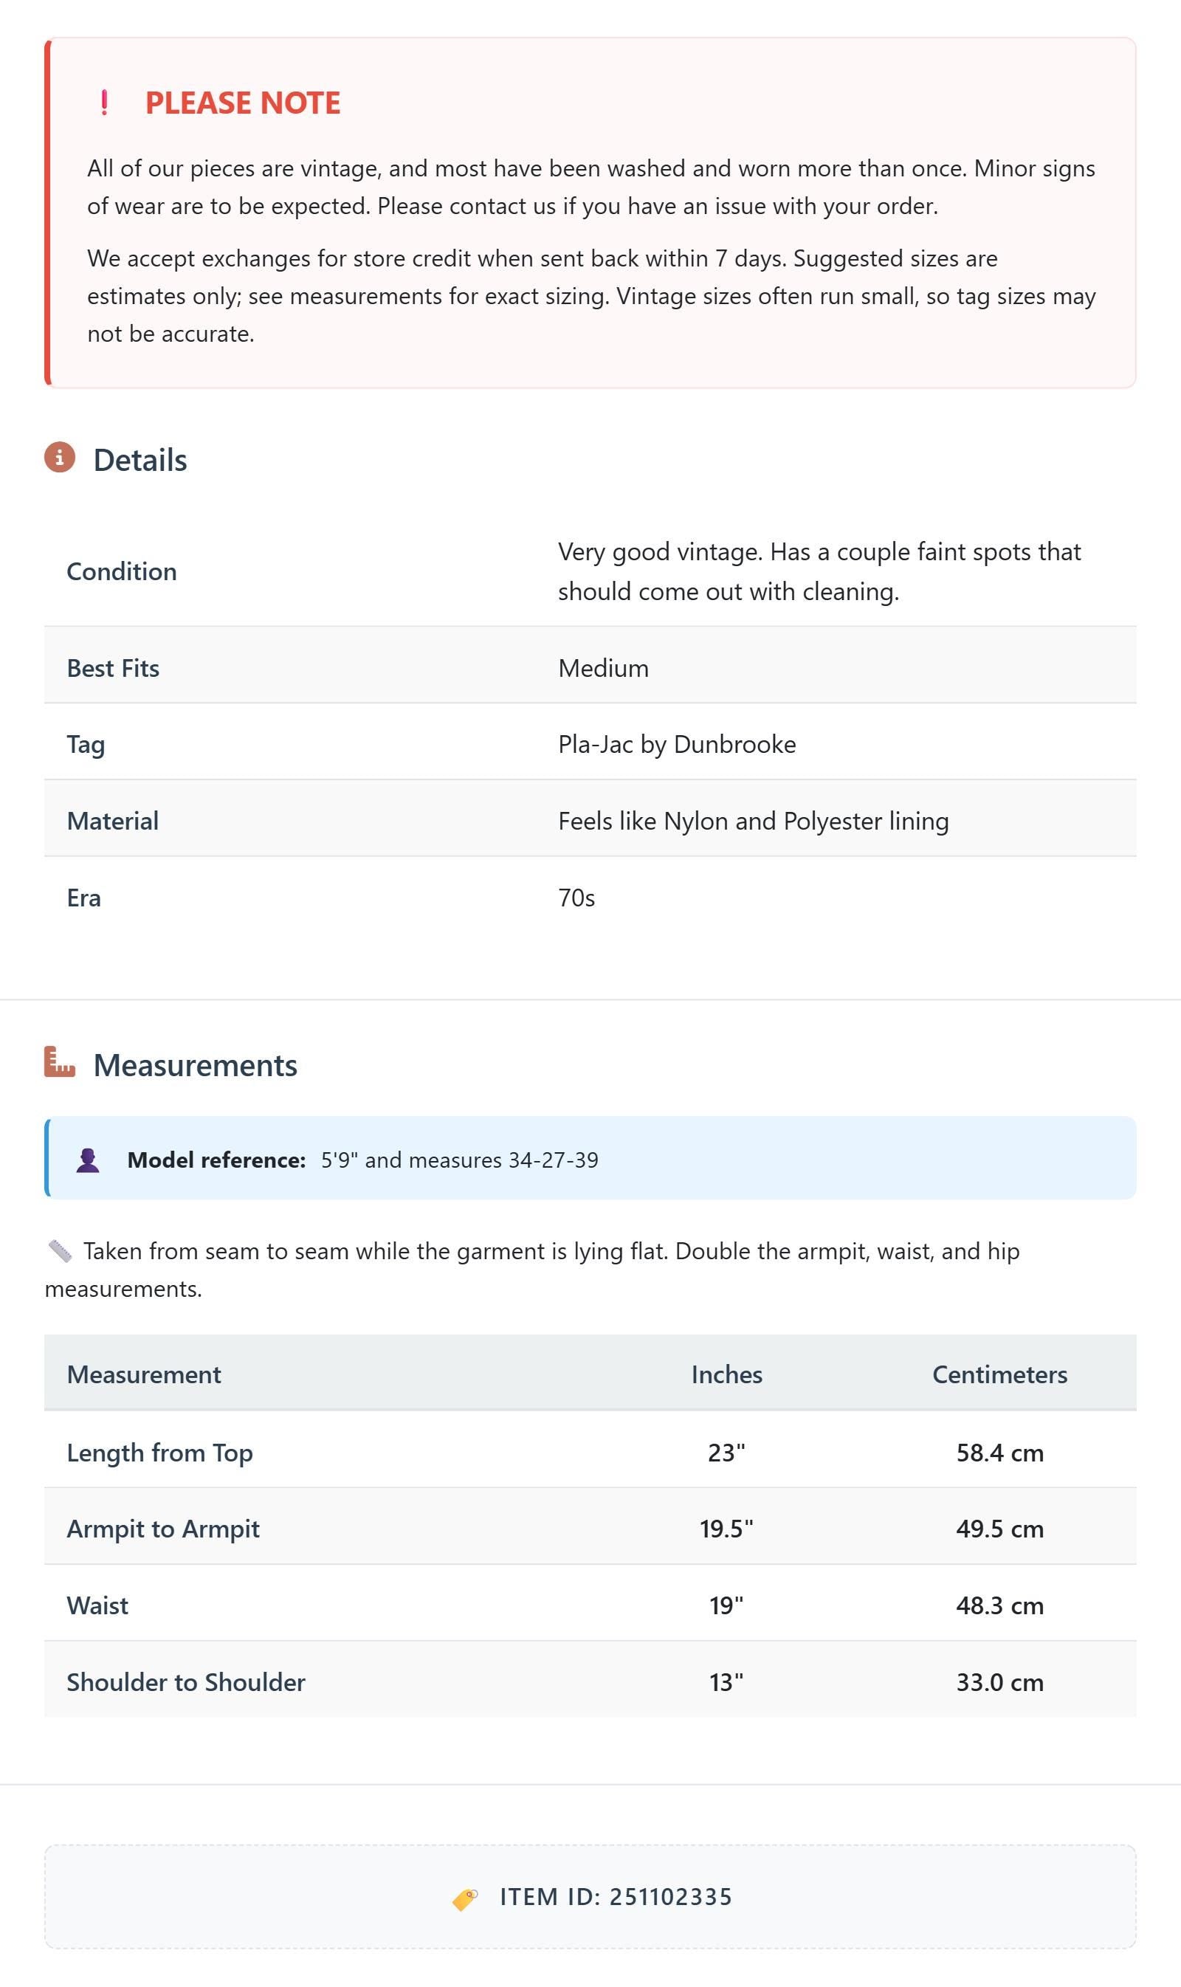Click the Measurements ruler icon
1181x1987 pixels.
(60, 1061)
